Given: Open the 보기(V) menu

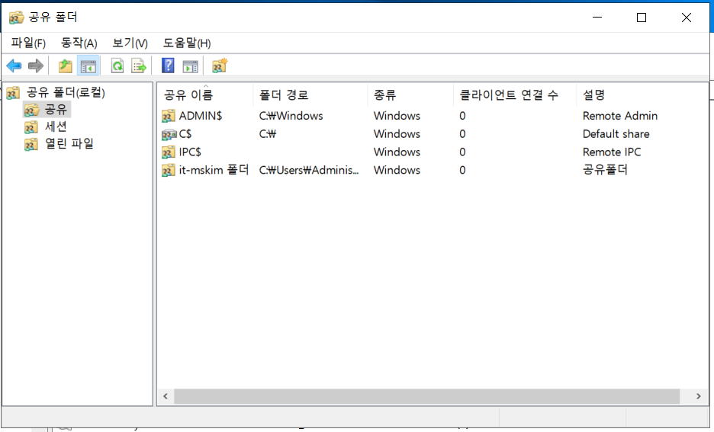Looking at the screenshot, I should (130, 43).
